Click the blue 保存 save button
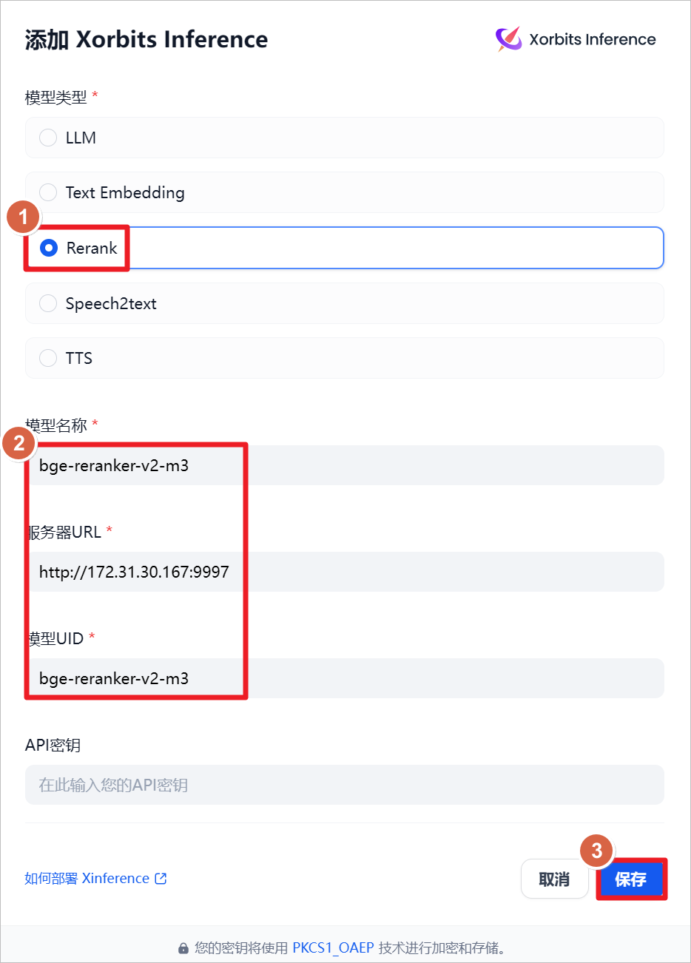 pos(630,879)
